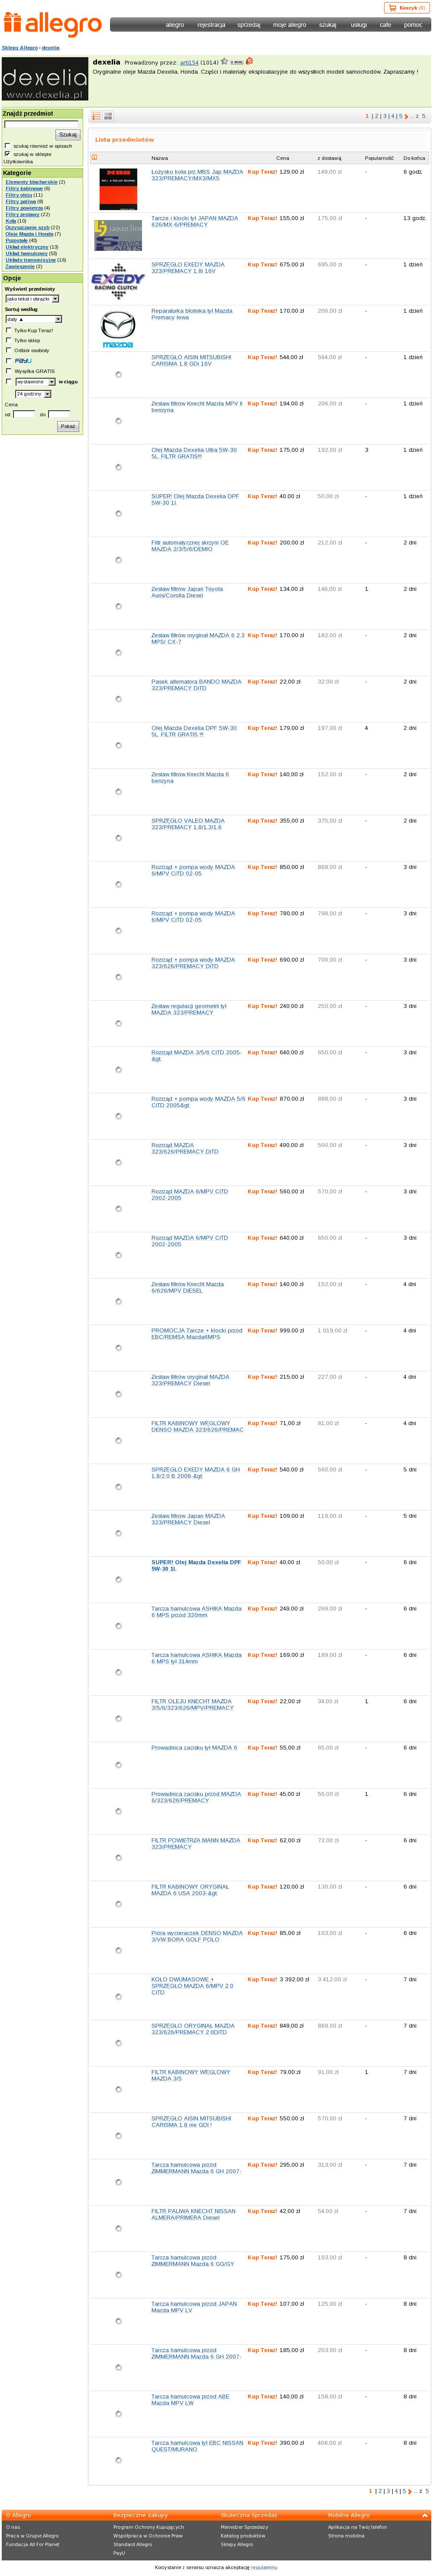Switch to gallery view icon
Screen dimensions: 433x2576
(108, 116)
